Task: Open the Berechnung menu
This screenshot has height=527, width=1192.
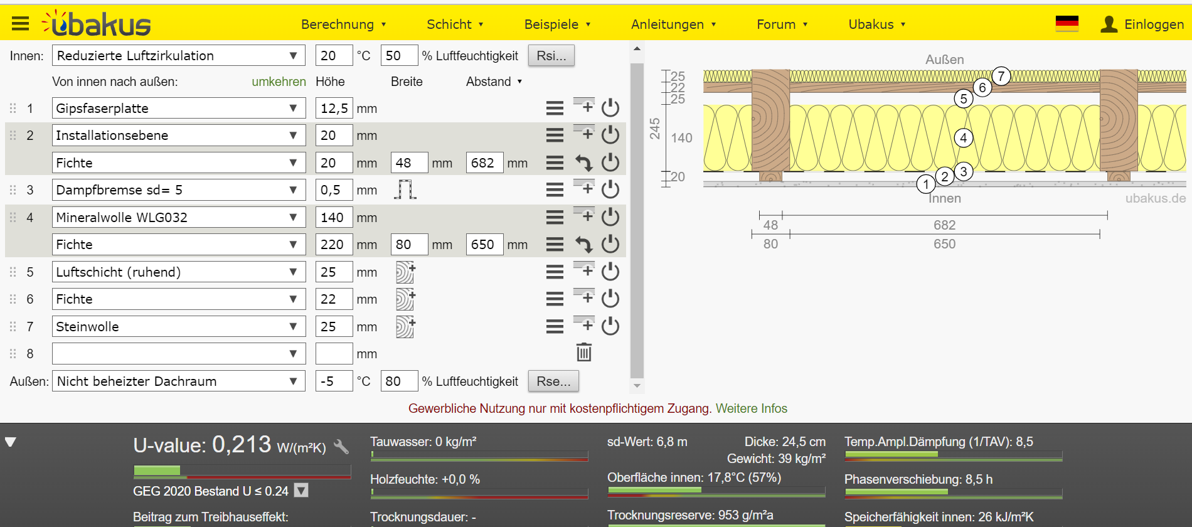Action: tap(343, 24)
